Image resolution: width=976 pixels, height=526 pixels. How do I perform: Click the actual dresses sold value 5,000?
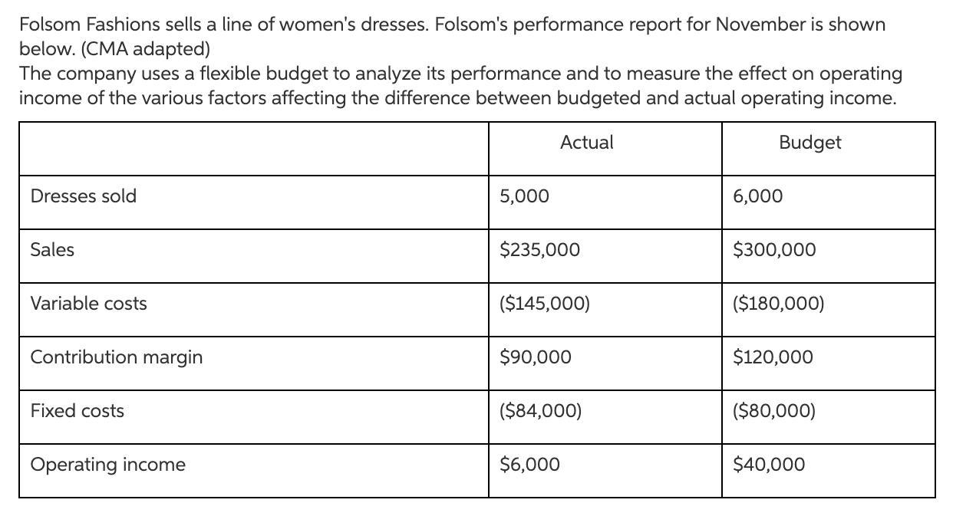point(524,196)
